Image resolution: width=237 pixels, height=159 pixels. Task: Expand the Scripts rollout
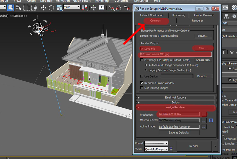(x=176, y=102)
